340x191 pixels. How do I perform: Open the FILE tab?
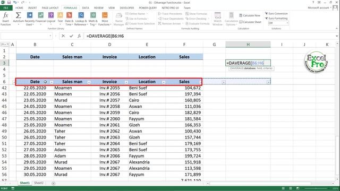tap(6, 8)
